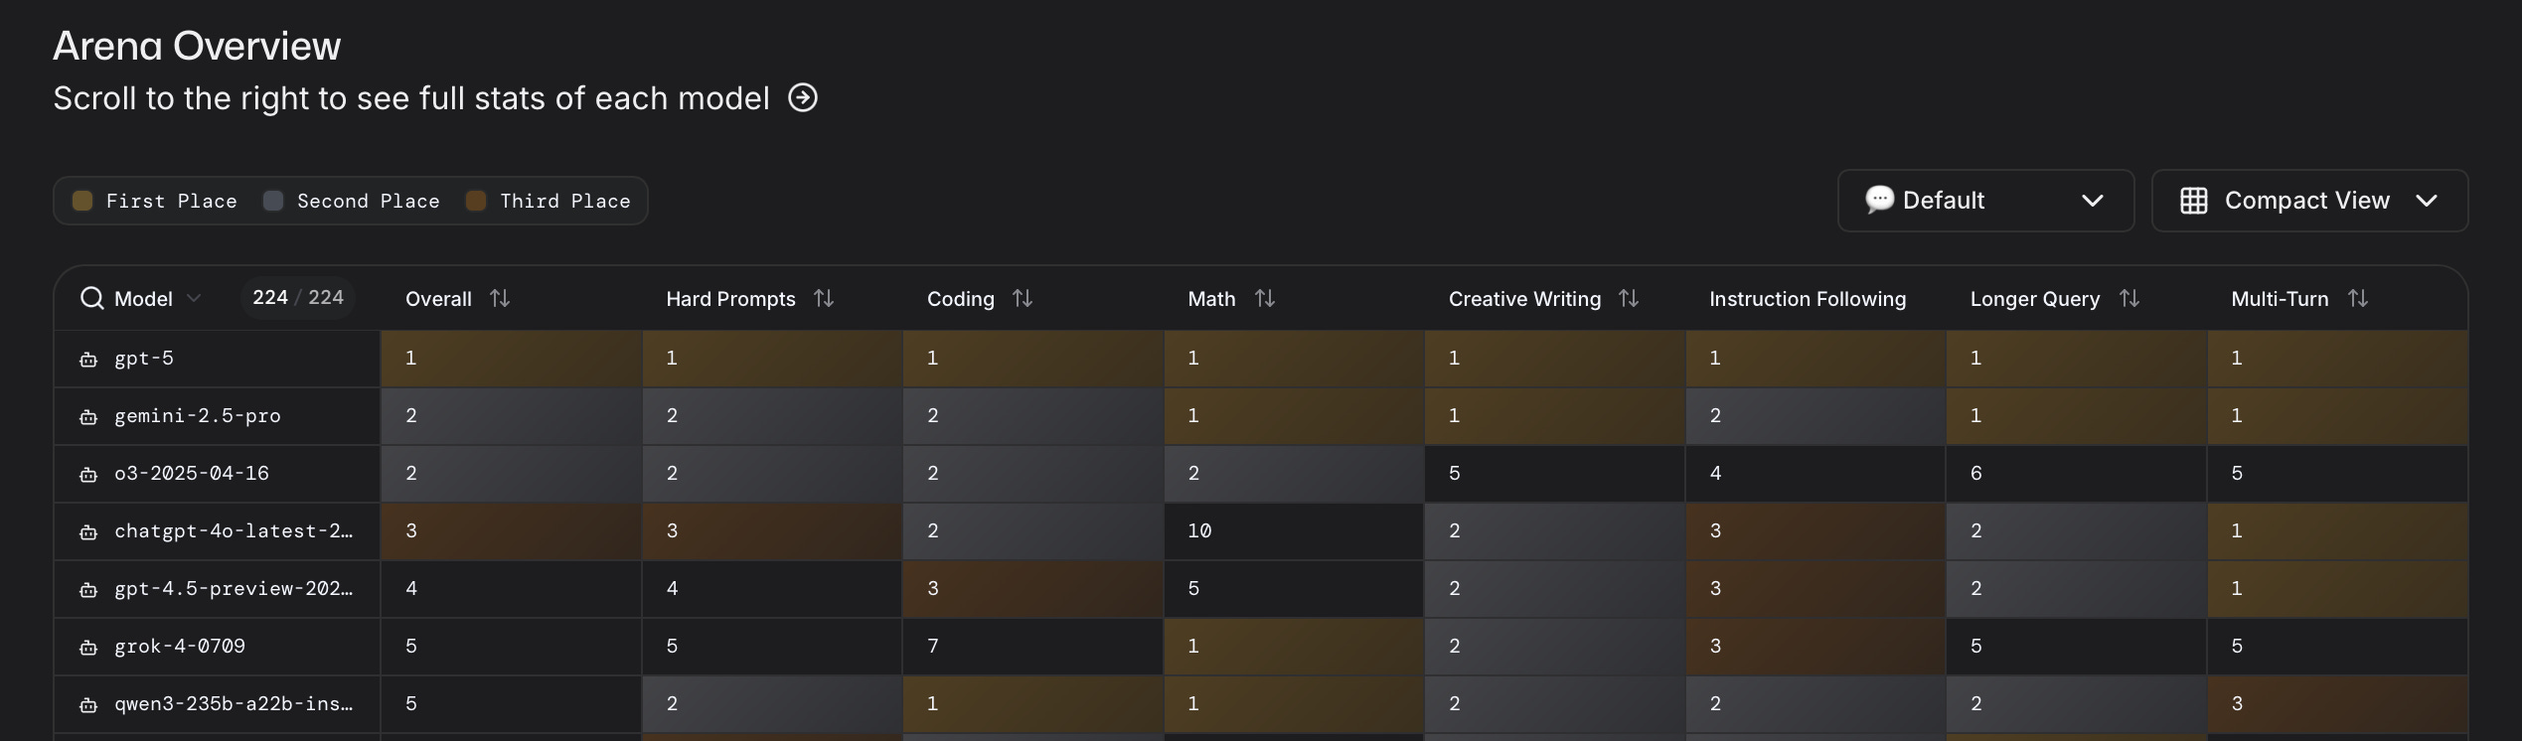Image resolution: width=2522 pixels, height=741 pixels.
Task: Click the Coding column header label
Action: click(960, 298)
